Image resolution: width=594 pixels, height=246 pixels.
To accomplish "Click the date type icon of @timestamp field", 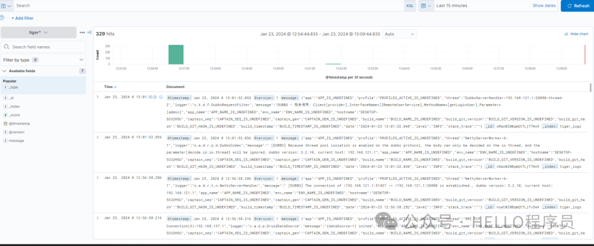I will tap(5, 124).
